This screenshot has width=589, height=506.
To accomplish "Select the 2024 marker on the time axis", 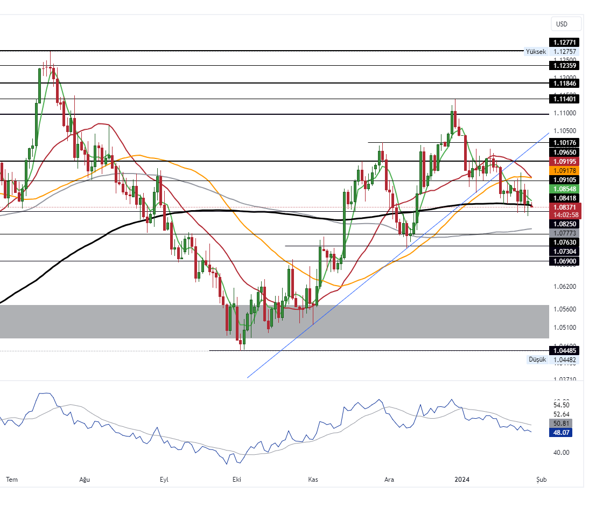I will [x=464, y=479].
